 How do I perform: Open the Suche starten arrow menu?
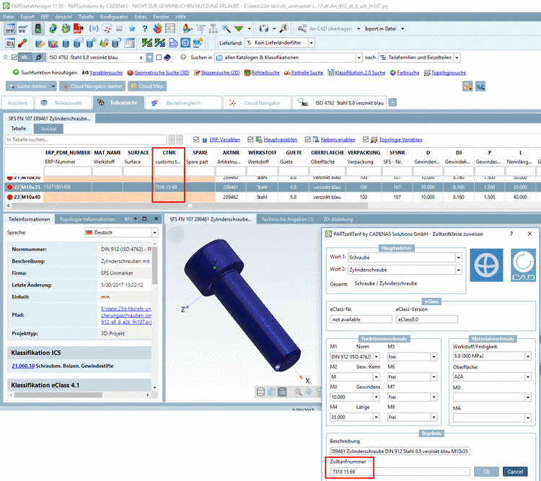point(53,86)
